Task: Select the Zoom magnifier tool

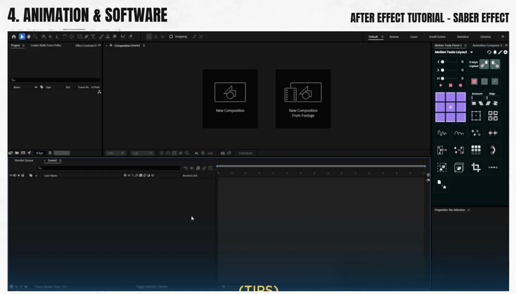Action: (35, 37)
